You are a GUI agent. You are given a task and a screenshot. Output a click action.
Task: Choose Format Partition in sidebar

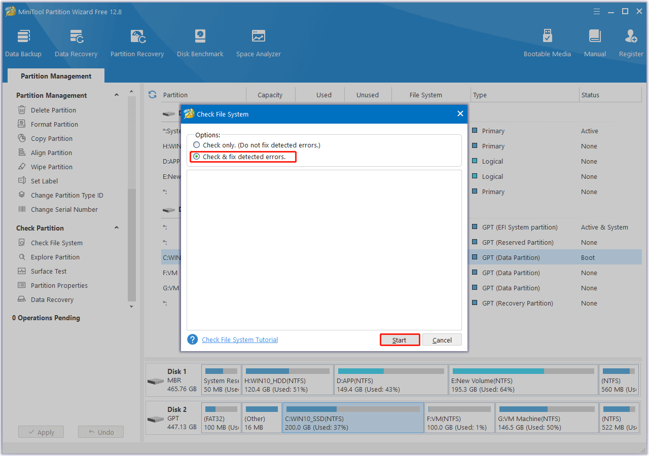point(54,124)
